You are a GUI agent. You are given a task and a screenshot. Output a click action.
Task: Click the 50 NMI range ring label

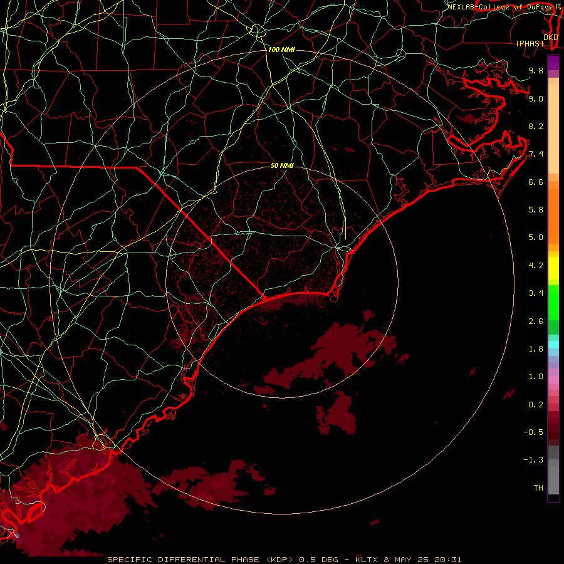click(x=283, y=165)
